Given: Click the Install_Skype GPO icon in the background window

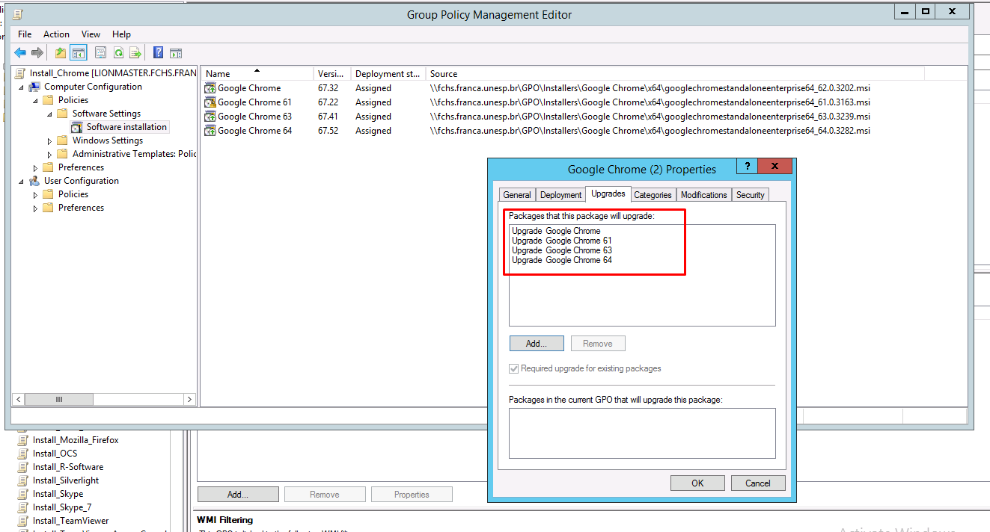Looking at the screenshot, I should (x=22, y=494).
